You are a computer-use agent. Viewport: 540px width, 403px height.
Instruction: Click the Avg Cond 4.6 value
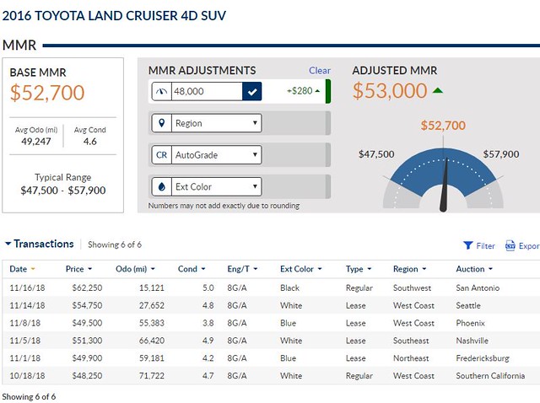click(x=90, y=141)
